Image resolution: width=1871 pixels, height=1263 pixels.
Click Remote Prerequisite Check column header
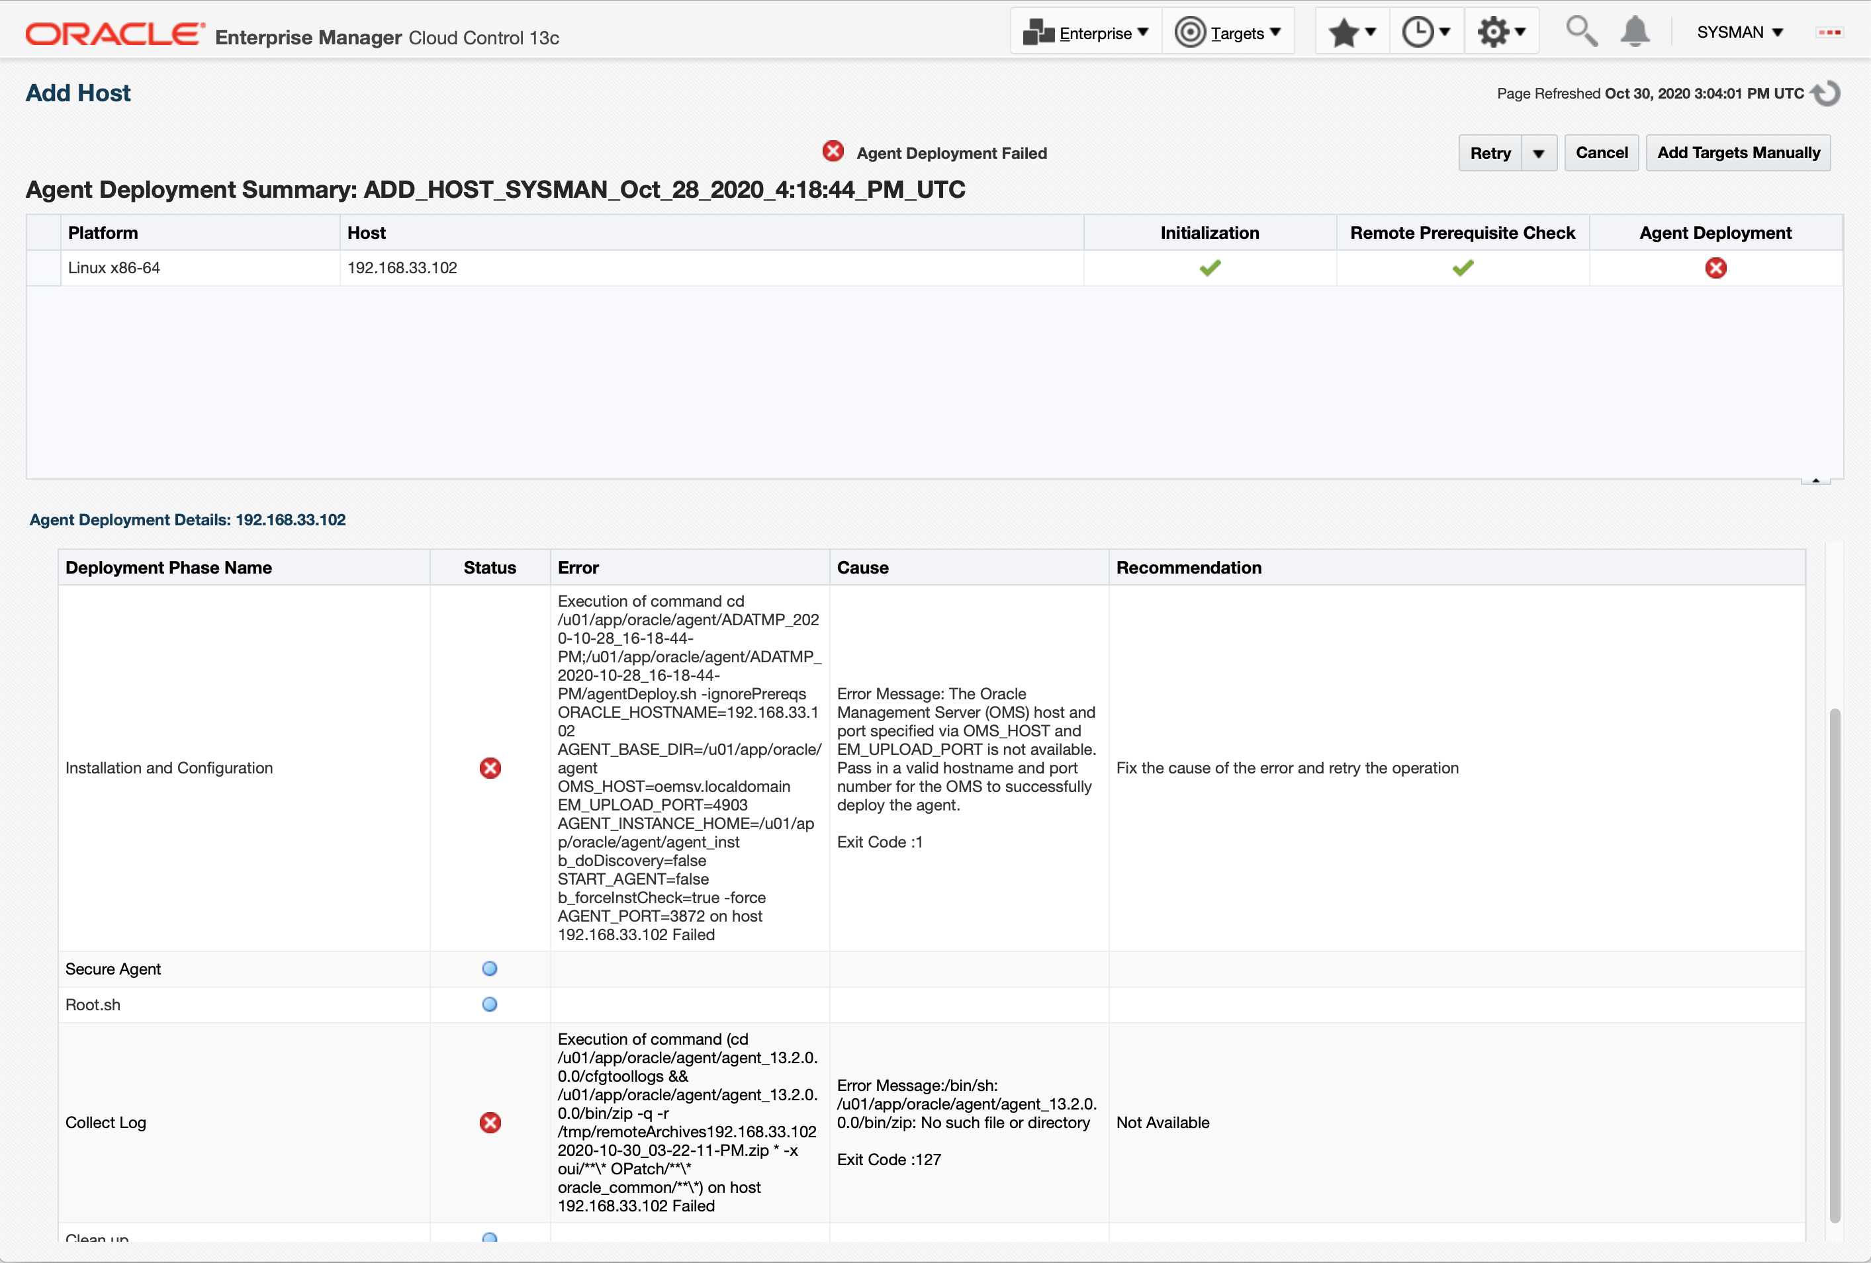click(x=1463, y=233)
